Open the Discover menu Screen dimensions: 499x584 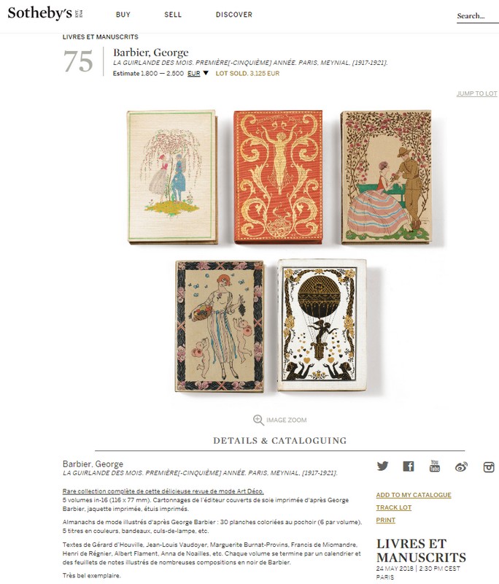[234, 15]
